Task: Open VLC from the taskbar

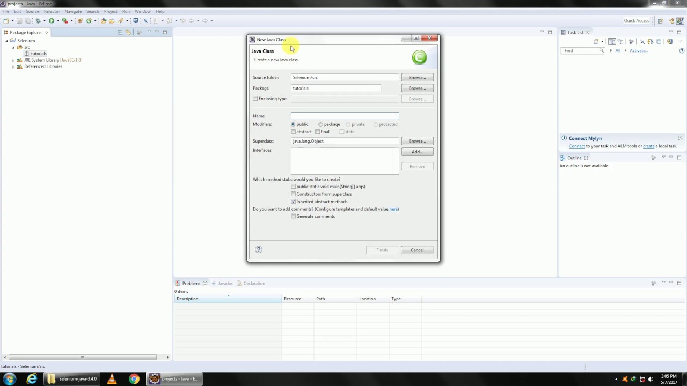Action: tap(112, 378)
